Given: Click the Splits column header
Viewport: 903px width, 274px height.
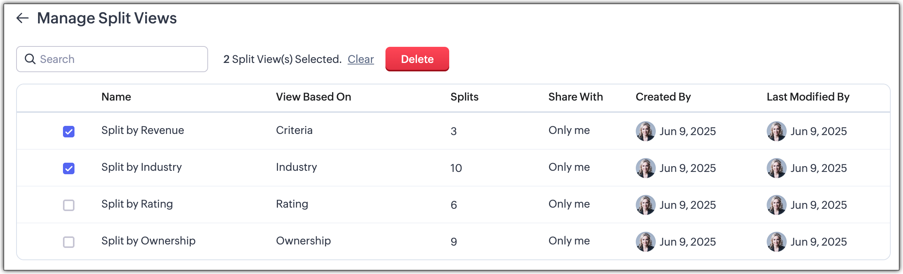Looking at the screenshot, I should (x=464, y=97).
